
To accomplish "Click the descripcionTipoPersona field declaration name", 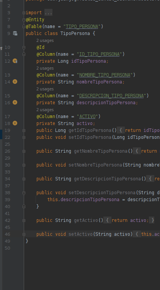I will (106, 102).
